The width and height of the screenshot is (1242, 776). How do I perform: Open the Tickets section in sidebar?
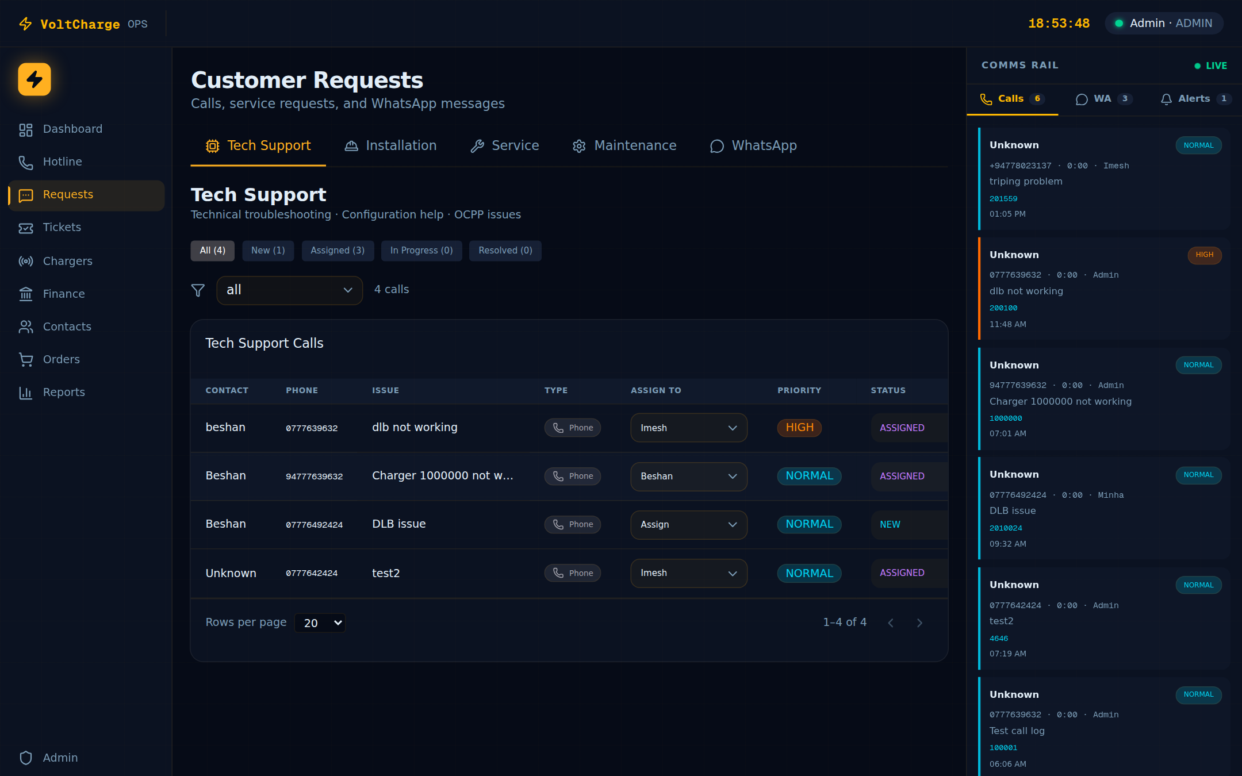pos(26,228)
